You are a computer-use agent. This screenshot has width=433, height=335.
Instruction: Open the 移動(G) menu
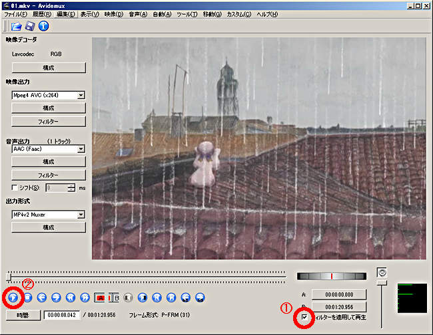(x=212, y=14)
